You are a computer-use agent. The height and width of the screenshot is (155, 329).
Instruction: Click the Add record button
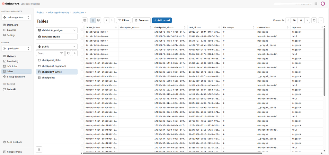162,20
